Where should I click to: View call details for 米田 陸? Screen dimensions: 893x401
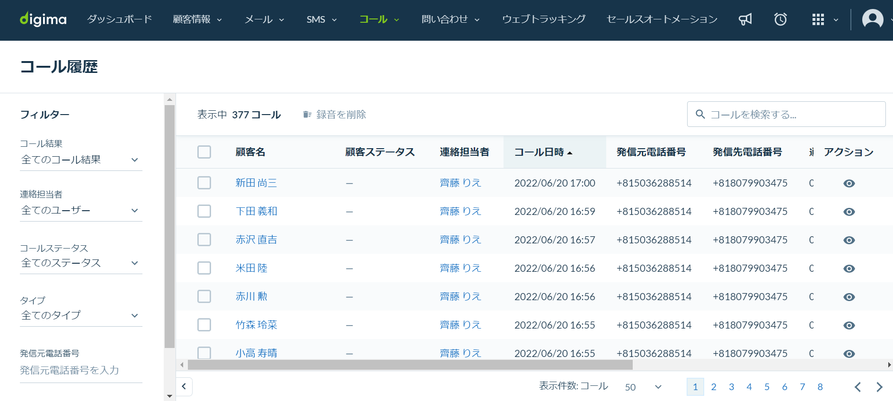pyautogui.click(x=849, y=268)
